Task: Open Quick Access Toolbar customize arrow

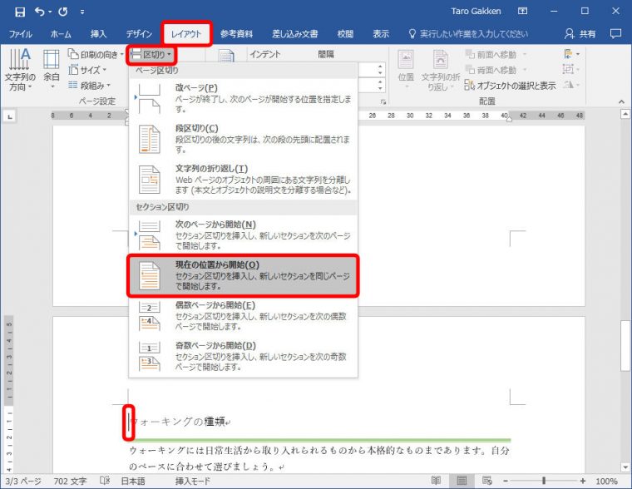Action: click(x=82, y=12)
